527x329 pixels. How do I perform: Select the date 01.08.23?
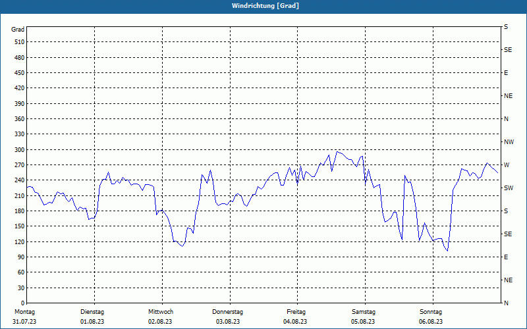tap(92, 322)
